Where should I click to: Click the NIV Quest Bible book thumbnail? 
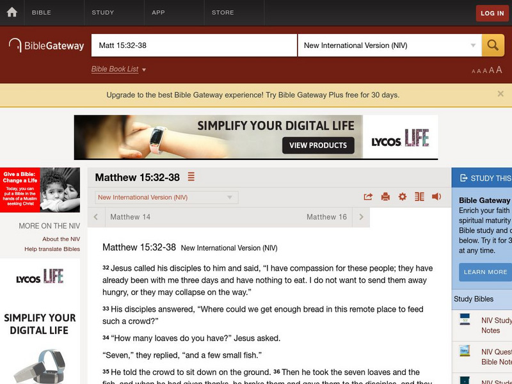tap(465, 351)
